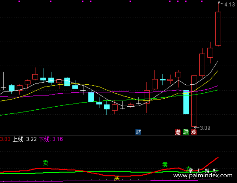Click the blue 财 financial event marker
237x183 pixels.
coord(138,132)
